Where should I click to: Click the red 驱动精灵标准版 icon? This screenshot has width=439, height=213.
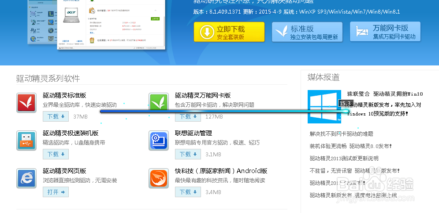coord(26,103)
